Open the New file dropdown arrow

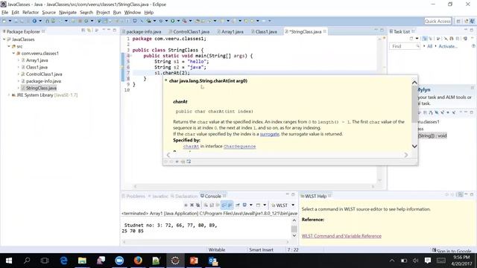10,21
